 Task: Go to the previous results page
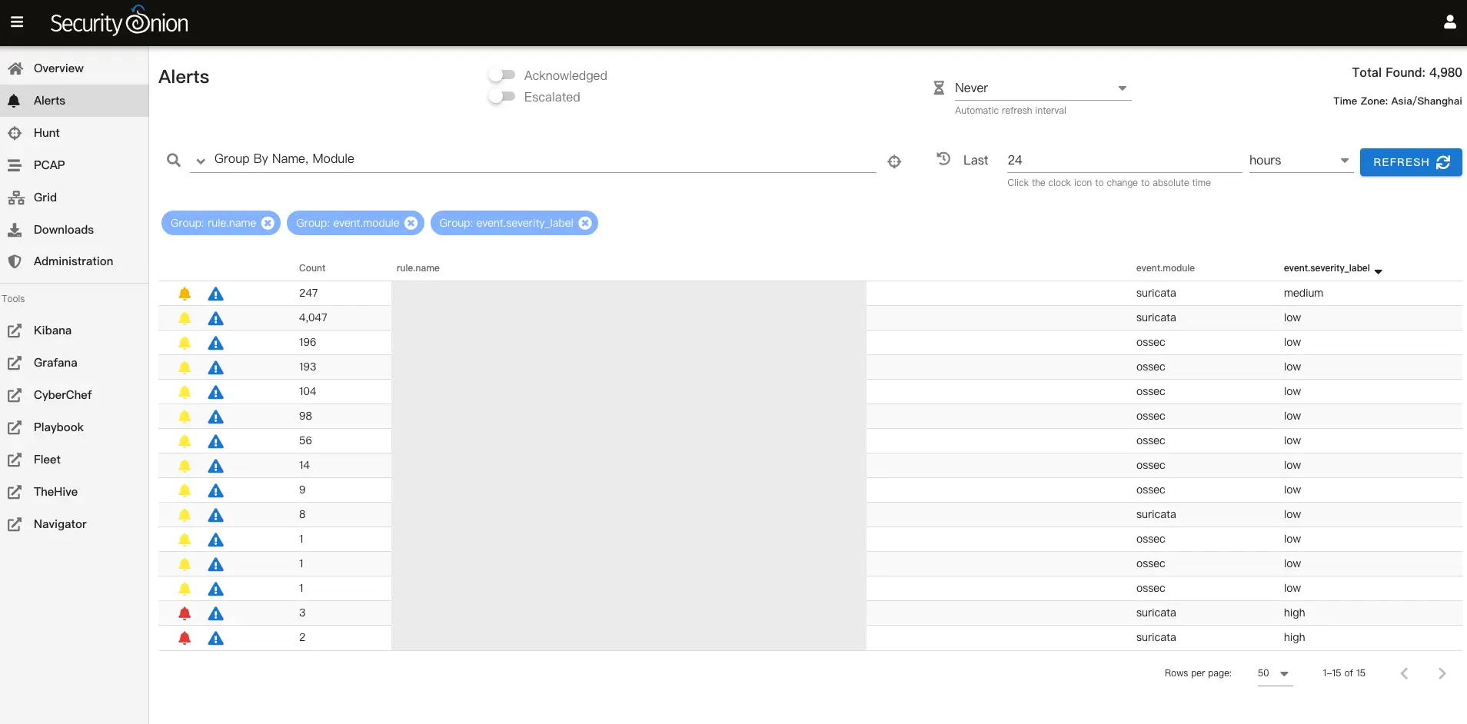1404,673
